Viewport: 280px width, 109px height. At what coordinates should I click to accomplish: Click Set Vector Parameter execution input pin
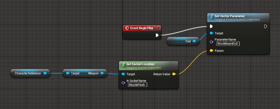(x=211, y=26)
